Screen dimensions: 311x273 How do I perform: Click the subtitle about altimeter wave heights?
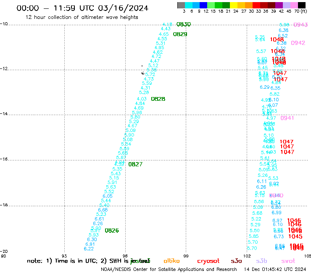coord(82,17)
